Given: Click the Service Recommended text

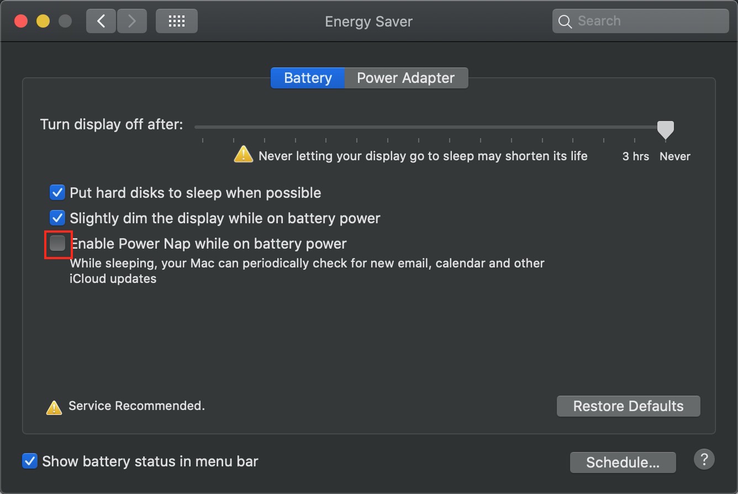Looking at the screenshot, I should [x=136, y=406].
